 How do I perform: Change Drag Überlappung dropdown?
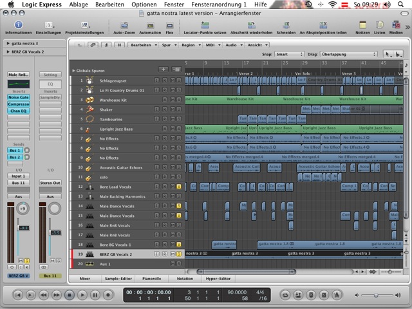point(349,54)
